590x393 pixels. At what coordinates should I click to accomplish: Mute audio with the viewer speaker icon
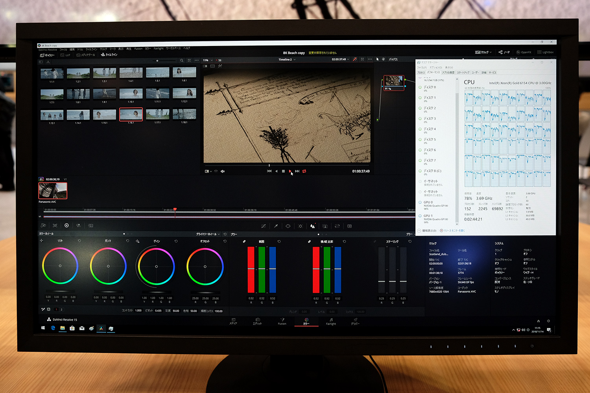click(x=223, y=171)
